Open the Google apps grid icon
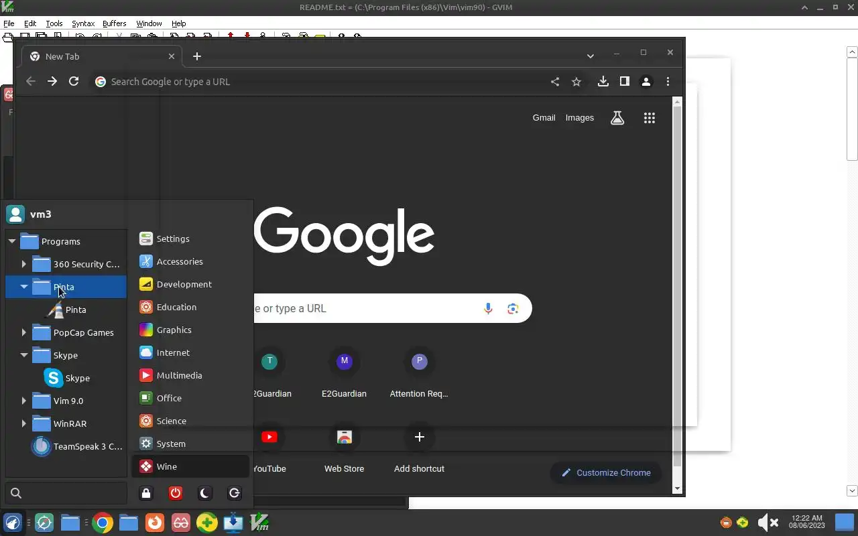Screen dimensions: 858x536 pyautogui.click(x=649, y=118)
